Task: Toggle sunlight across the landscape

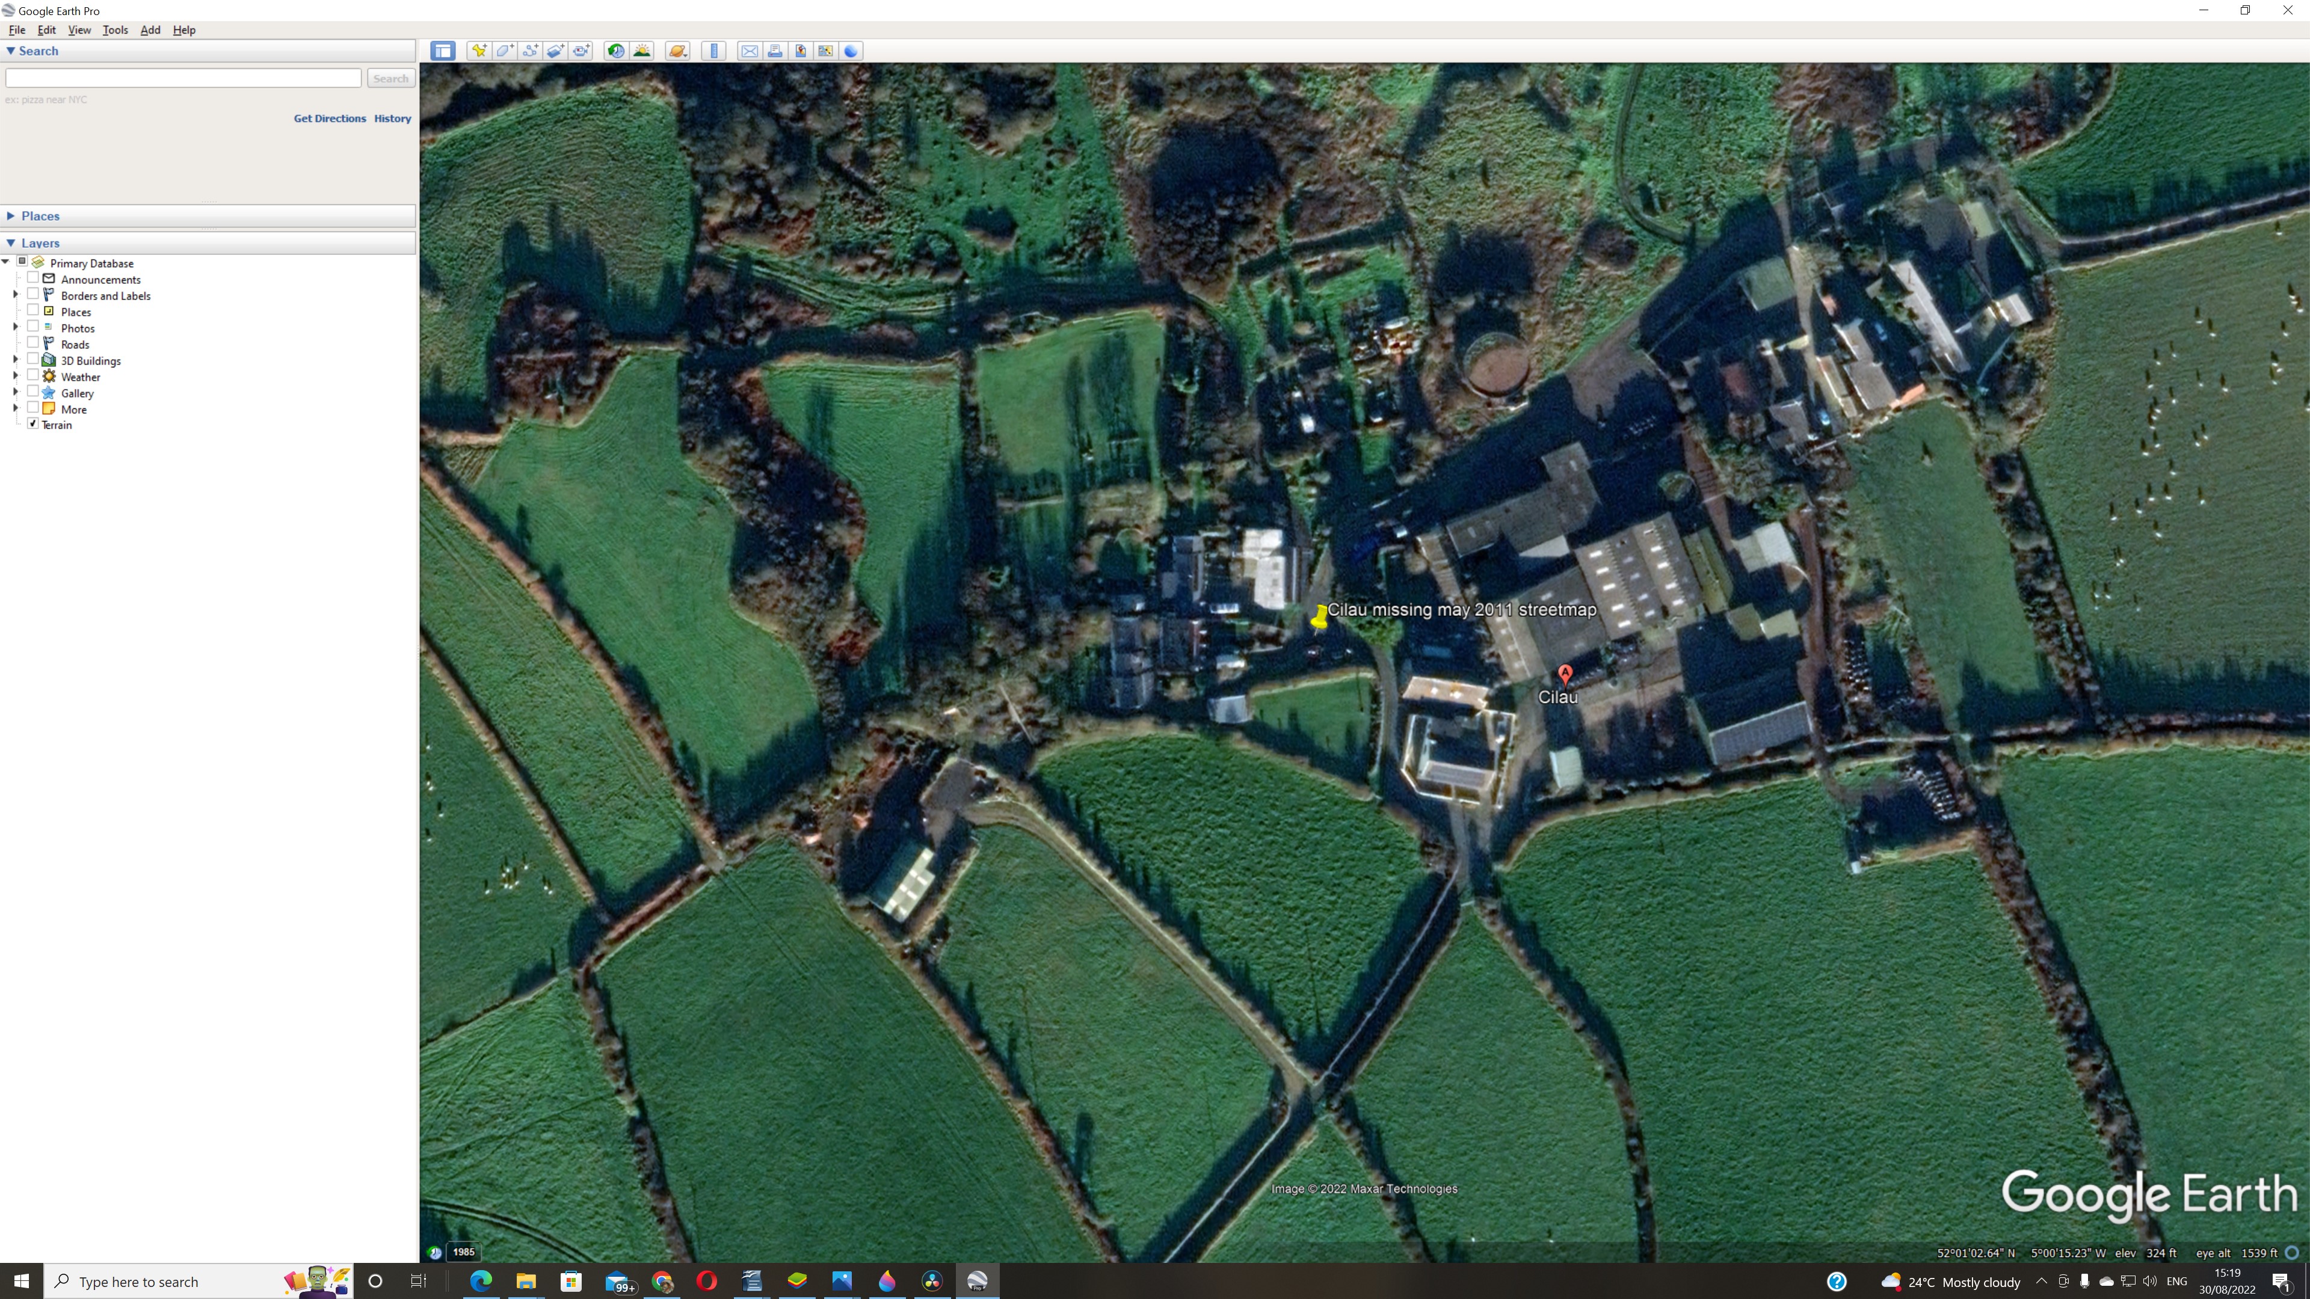Action: tap(642, 51)
